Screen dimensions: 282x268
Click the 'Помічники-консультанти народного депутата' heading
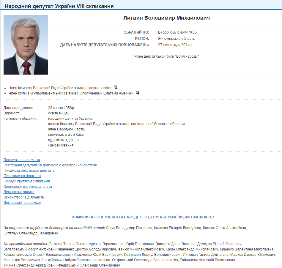point(143,217)
